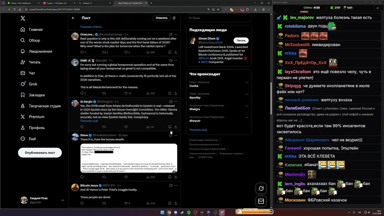Viewport: 384px width, 216px height.
Task: Open options for Cunha trend
Action: [x=247, y=83]
